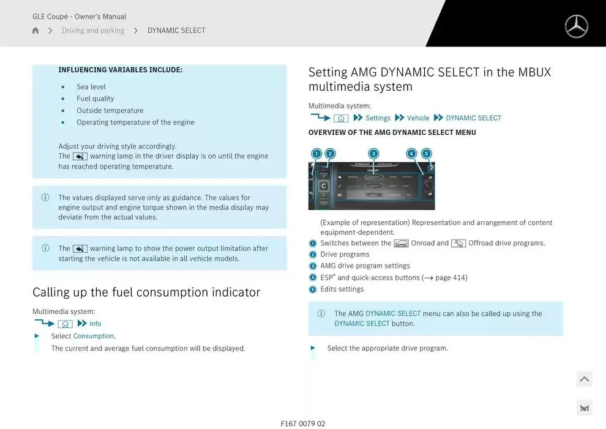The width and height of the screenshot is (606, 429).
Task: Click path arrow under fuel consumption Multimedia system
Action: (x=45, y=322)
